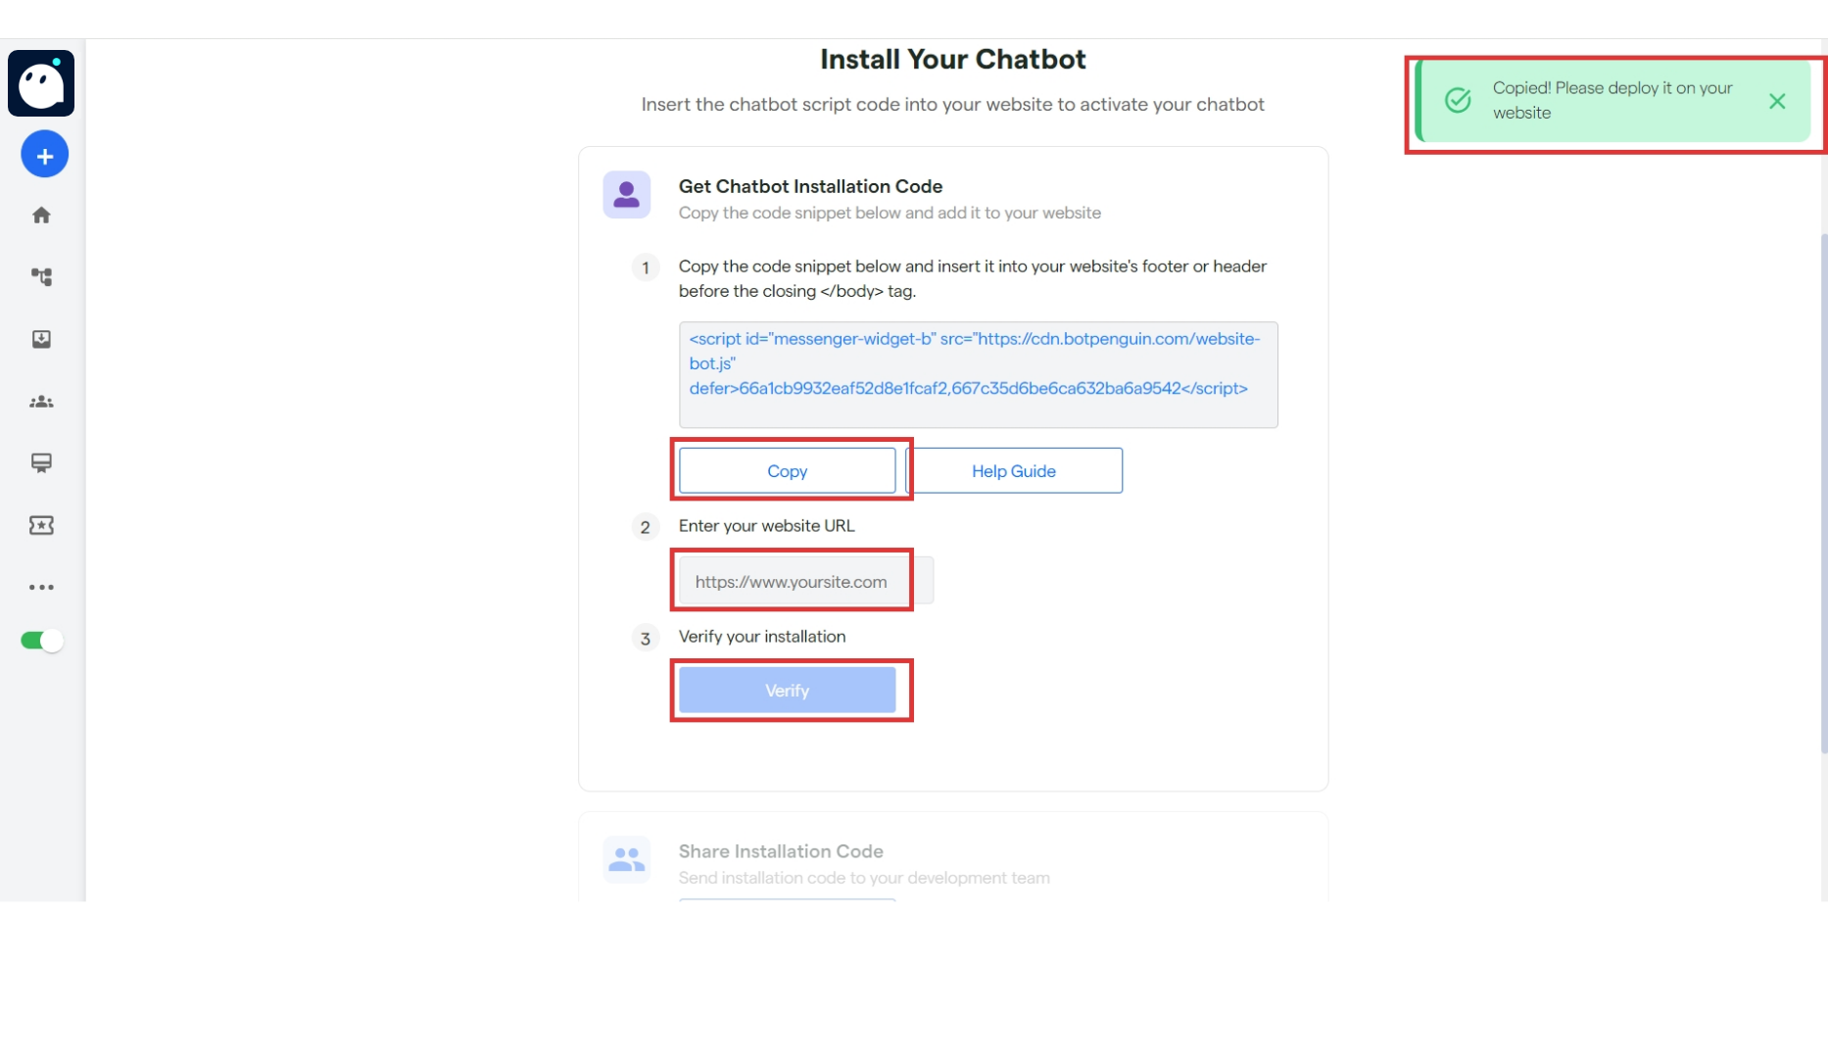Click inside the website URL field
Screen dimensions: 1828x1058
click(791, 580)
